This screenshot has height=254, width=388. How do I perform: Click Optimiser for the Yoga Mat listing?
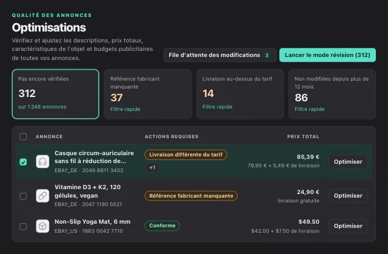click(x=348, y=226)
